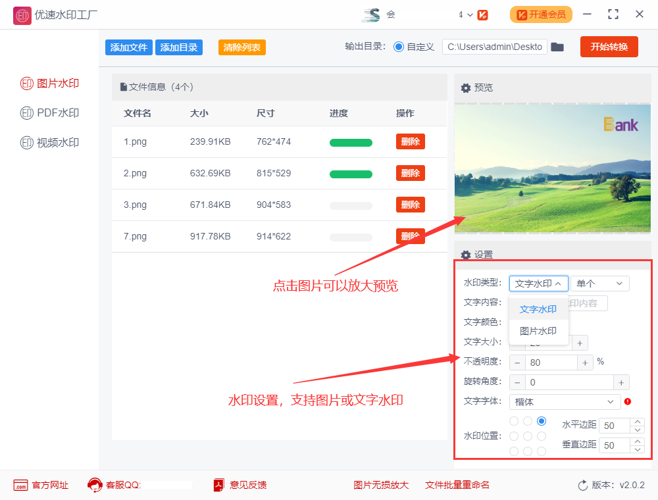Open the 单个 watermark mode dropdown
Viewport: 658px width, 500px height.
click(x=599, y=283)
